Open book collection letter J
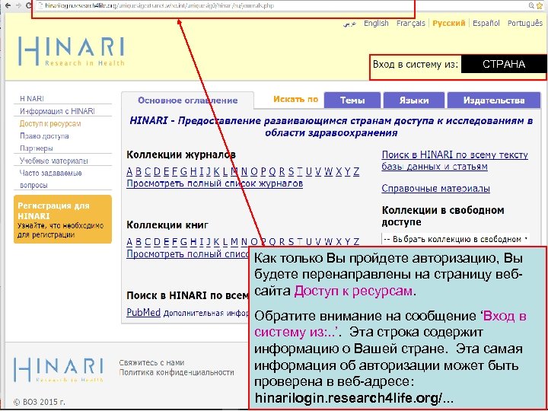Screen dimensions: 548x411 pos(209,241)
